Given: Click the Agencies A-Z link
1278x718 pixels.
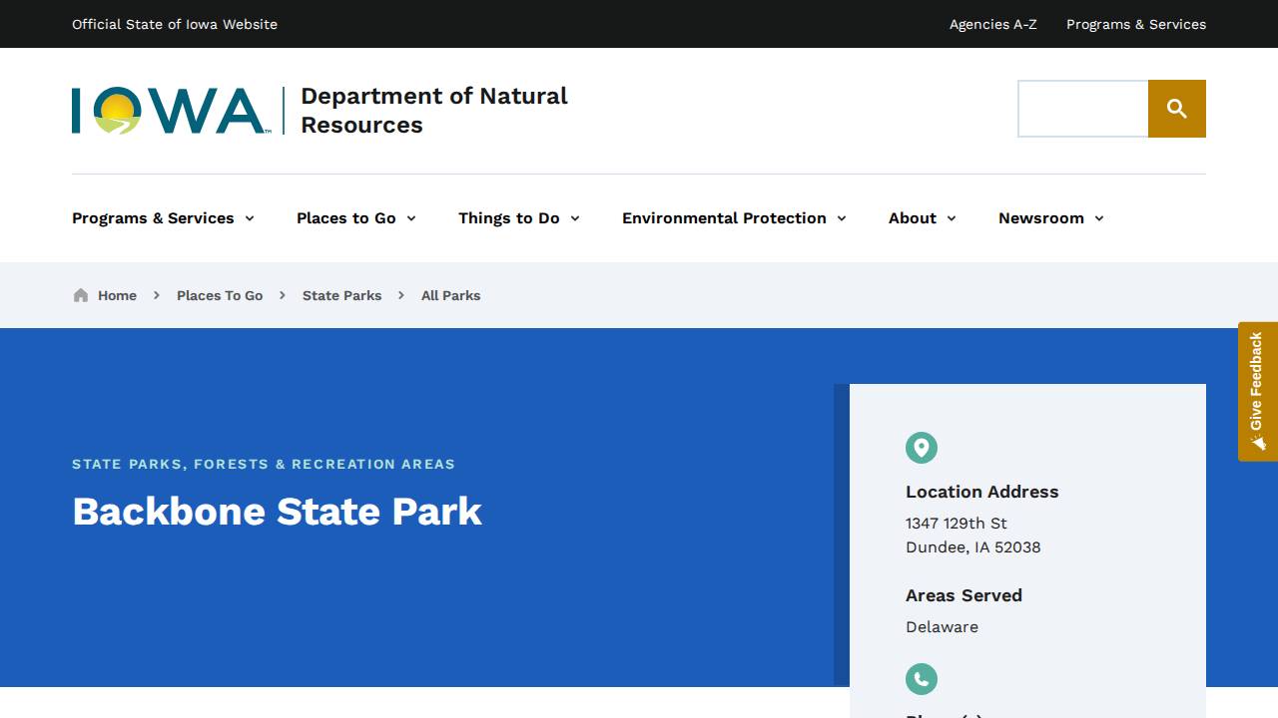Looking at the screenshot, I should (x=992, y=24).
